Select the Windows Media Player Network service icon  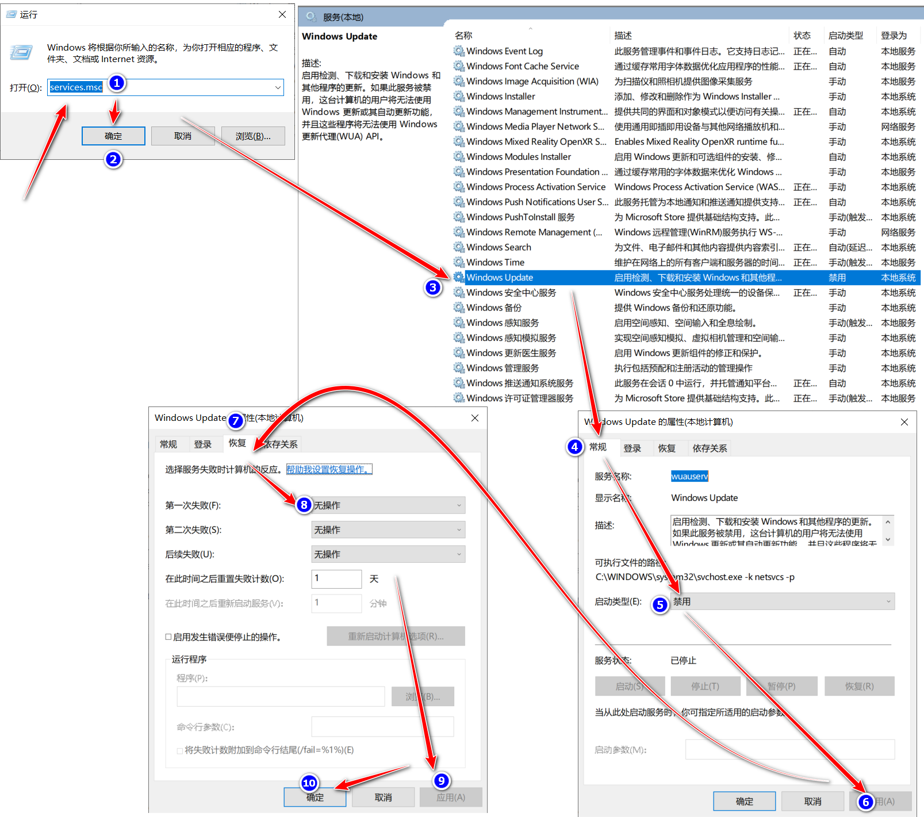[459, 126]
